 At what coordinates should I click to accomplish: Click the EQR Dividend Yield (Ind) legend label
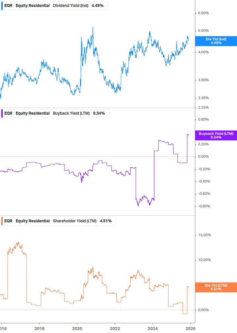click(55, 6)
